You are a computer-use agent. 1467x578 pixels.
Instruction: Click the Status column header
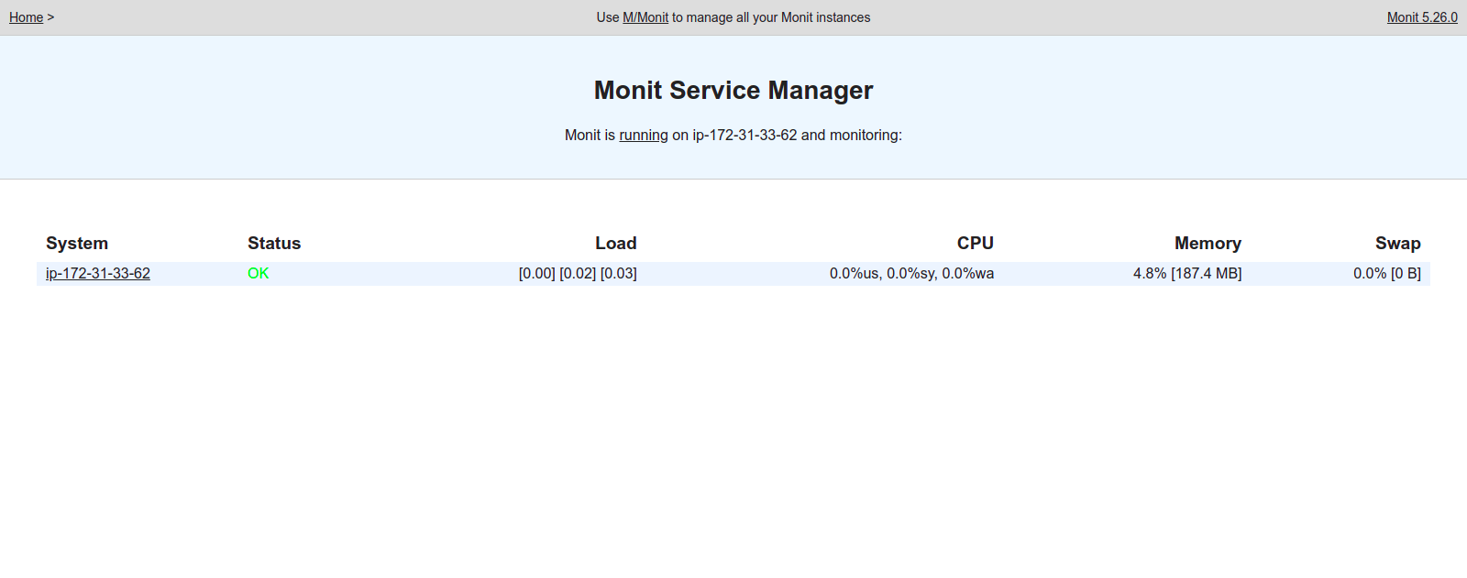pos(274,243)
